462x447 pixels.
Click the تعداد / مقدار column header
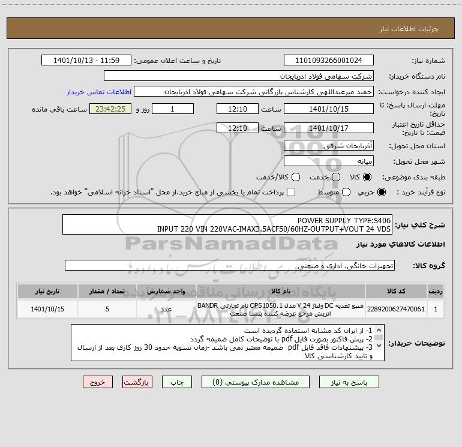coord(107,292)
